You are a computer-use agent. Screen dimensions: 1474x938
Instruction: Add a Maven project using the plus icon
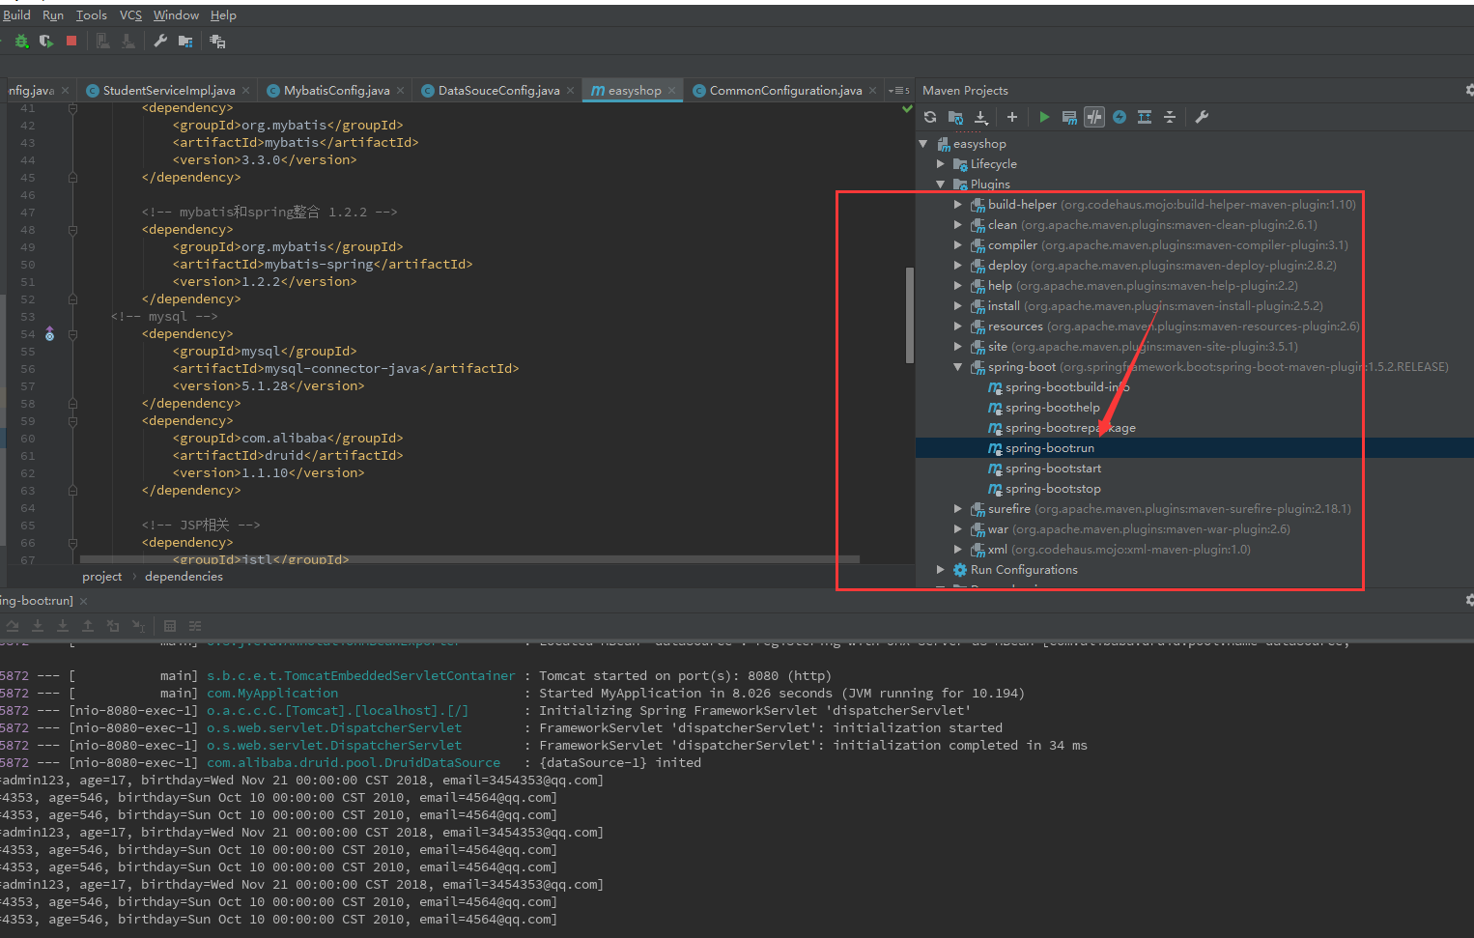coord(1011,117)
